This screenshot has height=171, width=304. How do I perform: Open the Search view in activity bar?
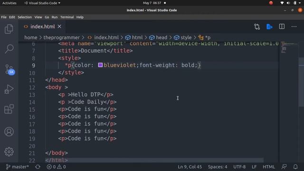click(x=9, y=49)
